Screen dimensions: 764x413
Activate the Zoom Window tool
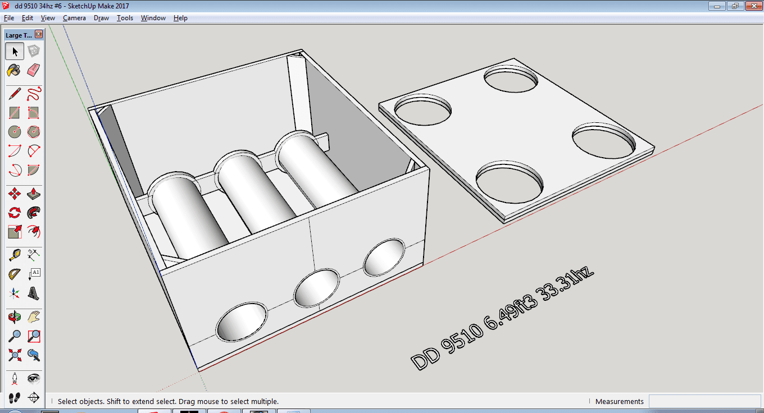[x=34, y=336]
